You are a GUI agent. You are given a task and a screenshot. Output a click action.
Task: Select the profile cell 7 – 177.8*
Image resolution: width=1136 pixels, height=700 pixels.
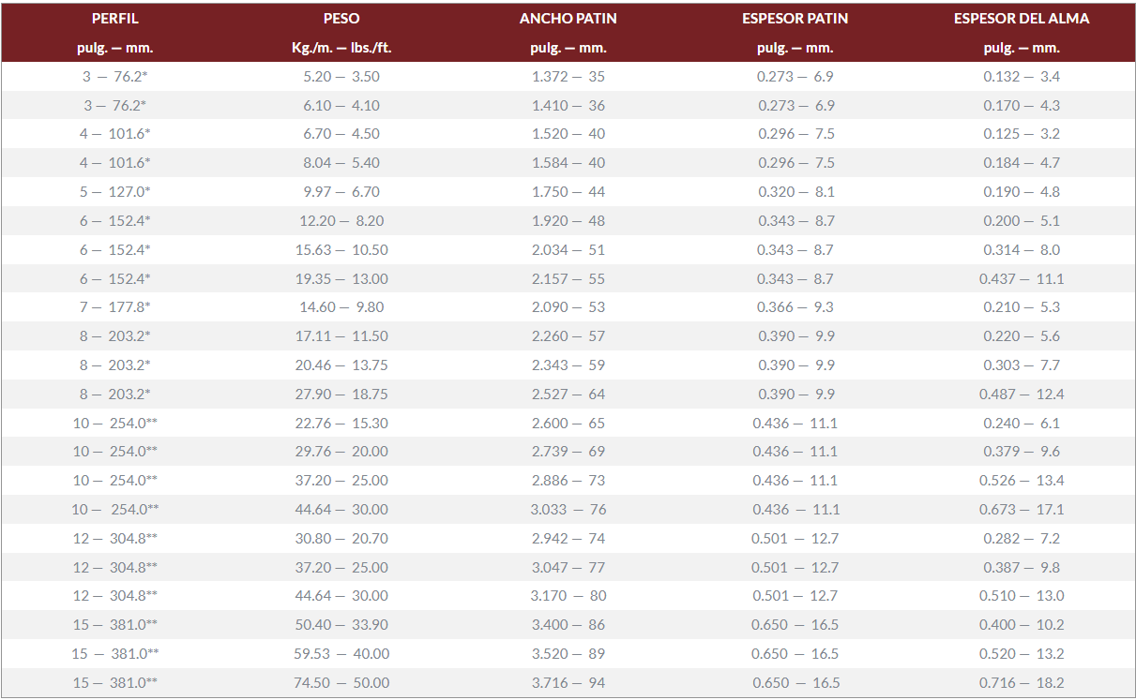pos(114,307)
